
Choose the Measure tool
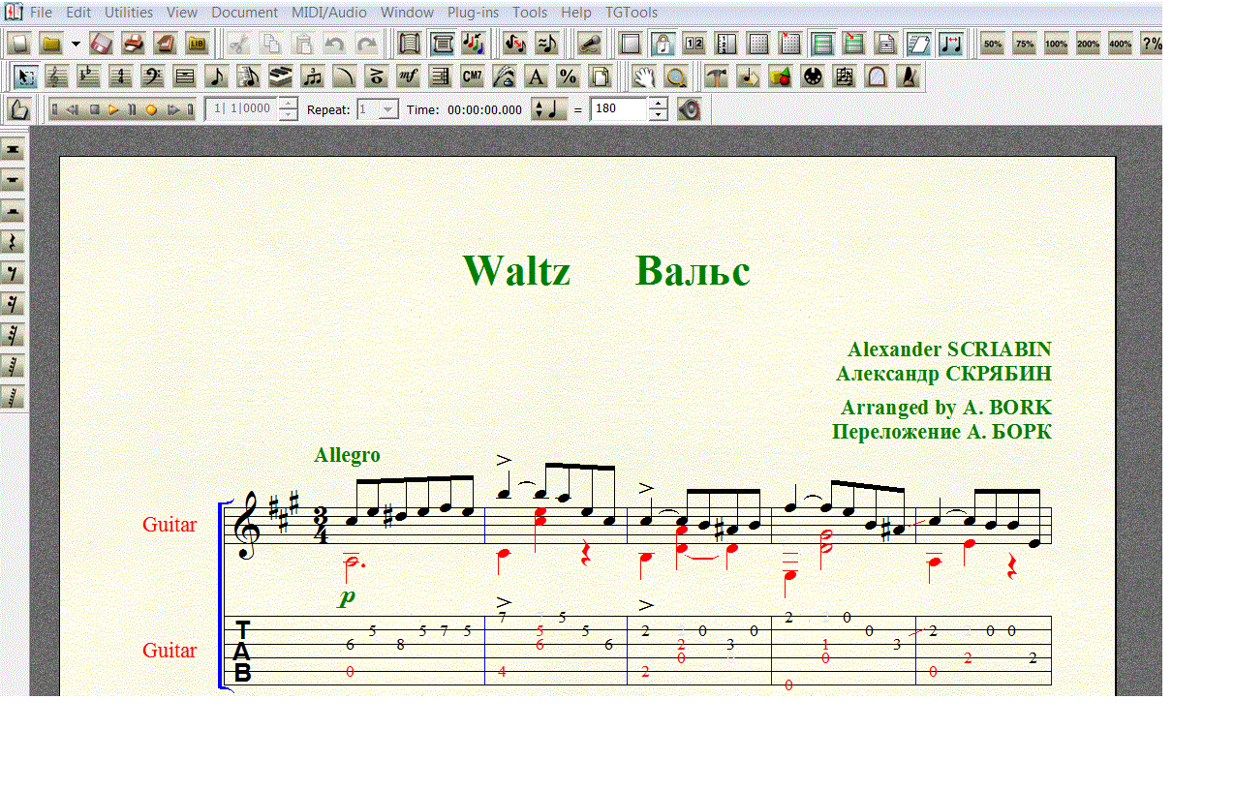coord(185,76)
